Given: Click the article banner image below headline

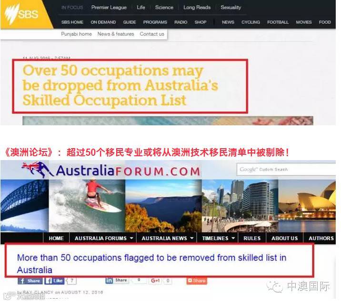Looking at the screenshot, I should click(x=168, y=121).
